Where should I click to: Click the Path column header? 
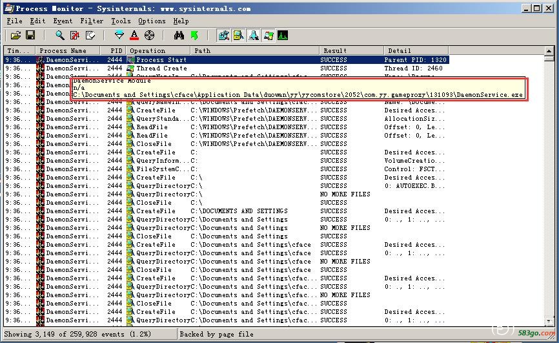pos(255,50)
